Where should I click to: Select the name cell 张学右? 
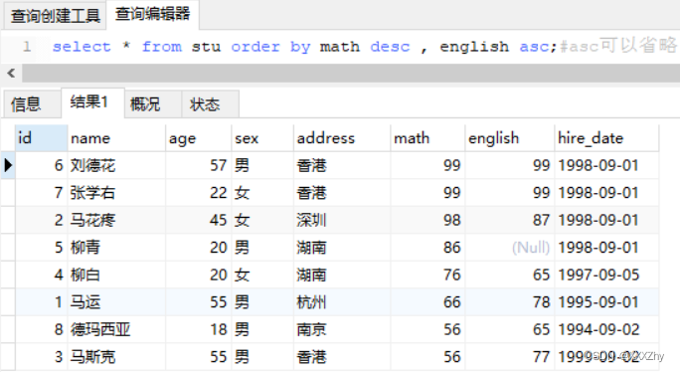(x=116, y=193)
